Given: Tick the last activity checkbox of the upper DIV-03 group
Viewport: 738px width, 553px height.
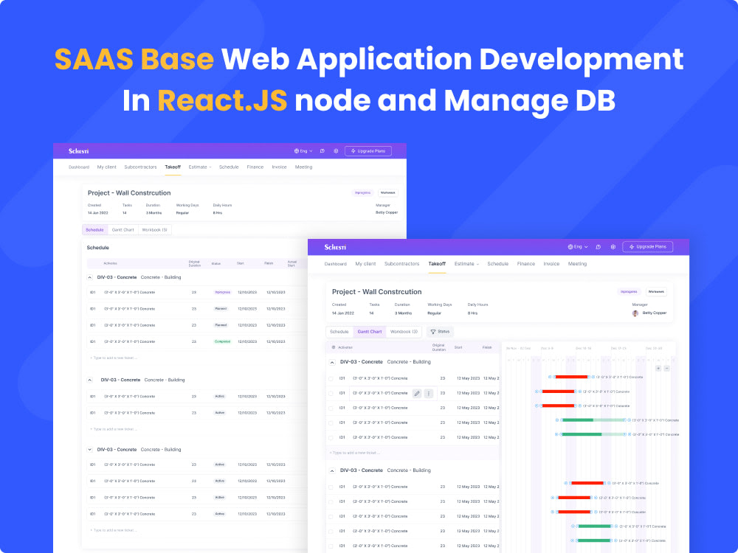Looking at the screenshot, I should [331, 438].
